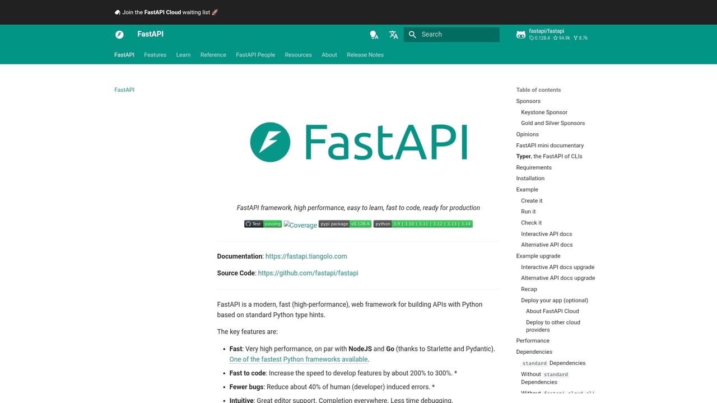Viewport: 717px width, 403px height.
Task: Click the Test passing badge
Action: 262,223
